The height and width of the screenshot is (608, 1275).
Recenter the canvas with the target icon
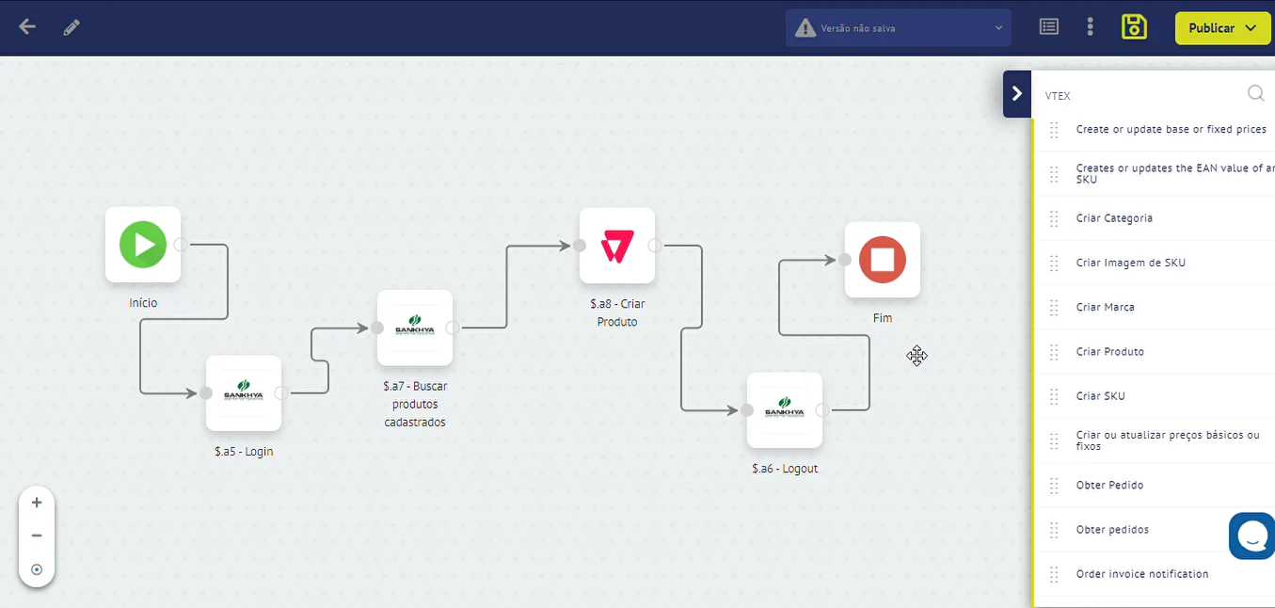[37, 568]
